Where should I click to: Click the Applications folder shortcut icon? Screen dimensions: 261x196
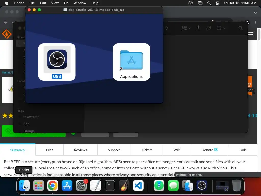coord(131,60)
